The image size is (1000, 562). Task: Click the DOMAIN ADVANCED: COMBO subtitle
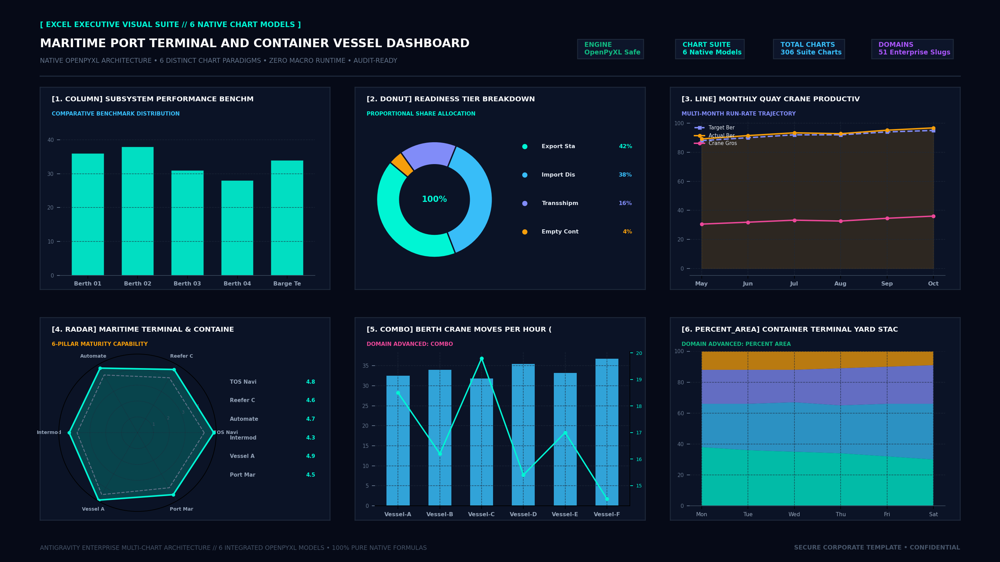410,344
